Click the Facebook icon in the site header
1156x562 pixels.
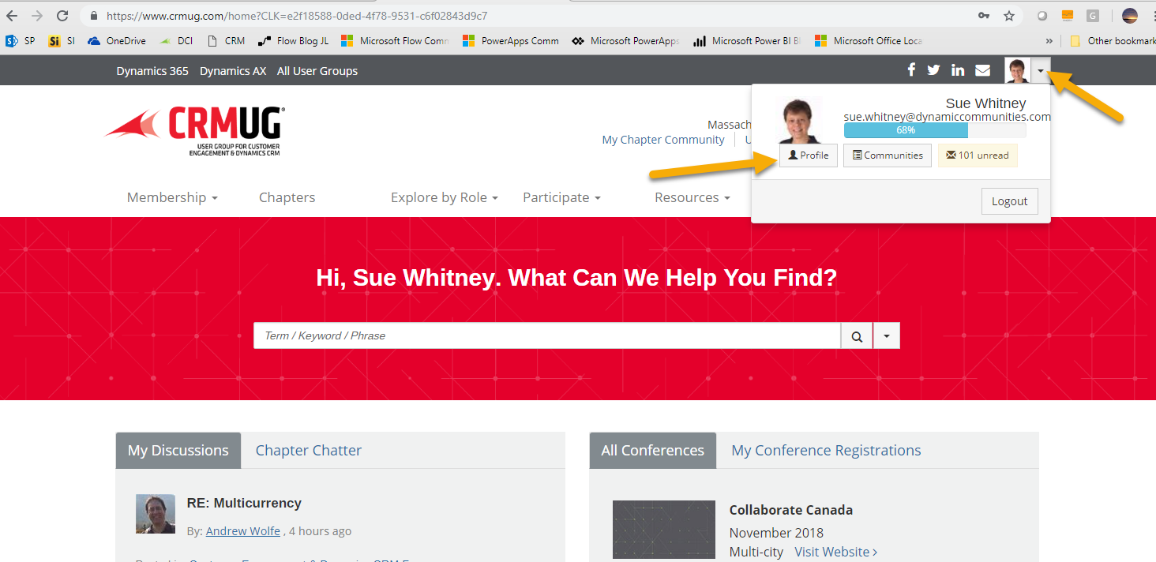tap(911, 70)
